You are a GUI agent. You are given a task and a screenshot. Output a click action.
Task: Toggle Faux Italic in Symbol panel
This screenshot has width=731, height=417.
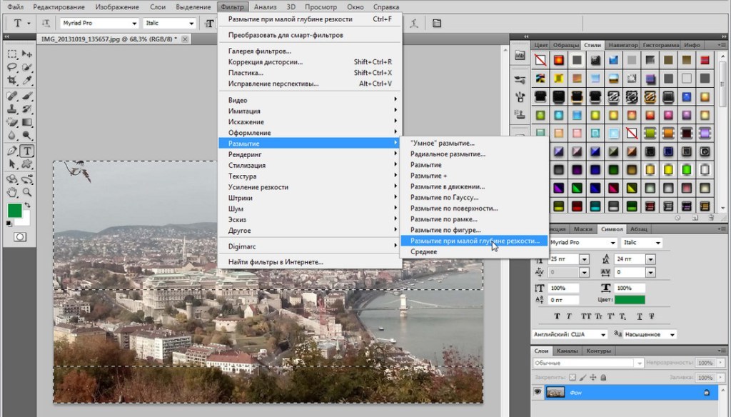(x=569, y=316)
